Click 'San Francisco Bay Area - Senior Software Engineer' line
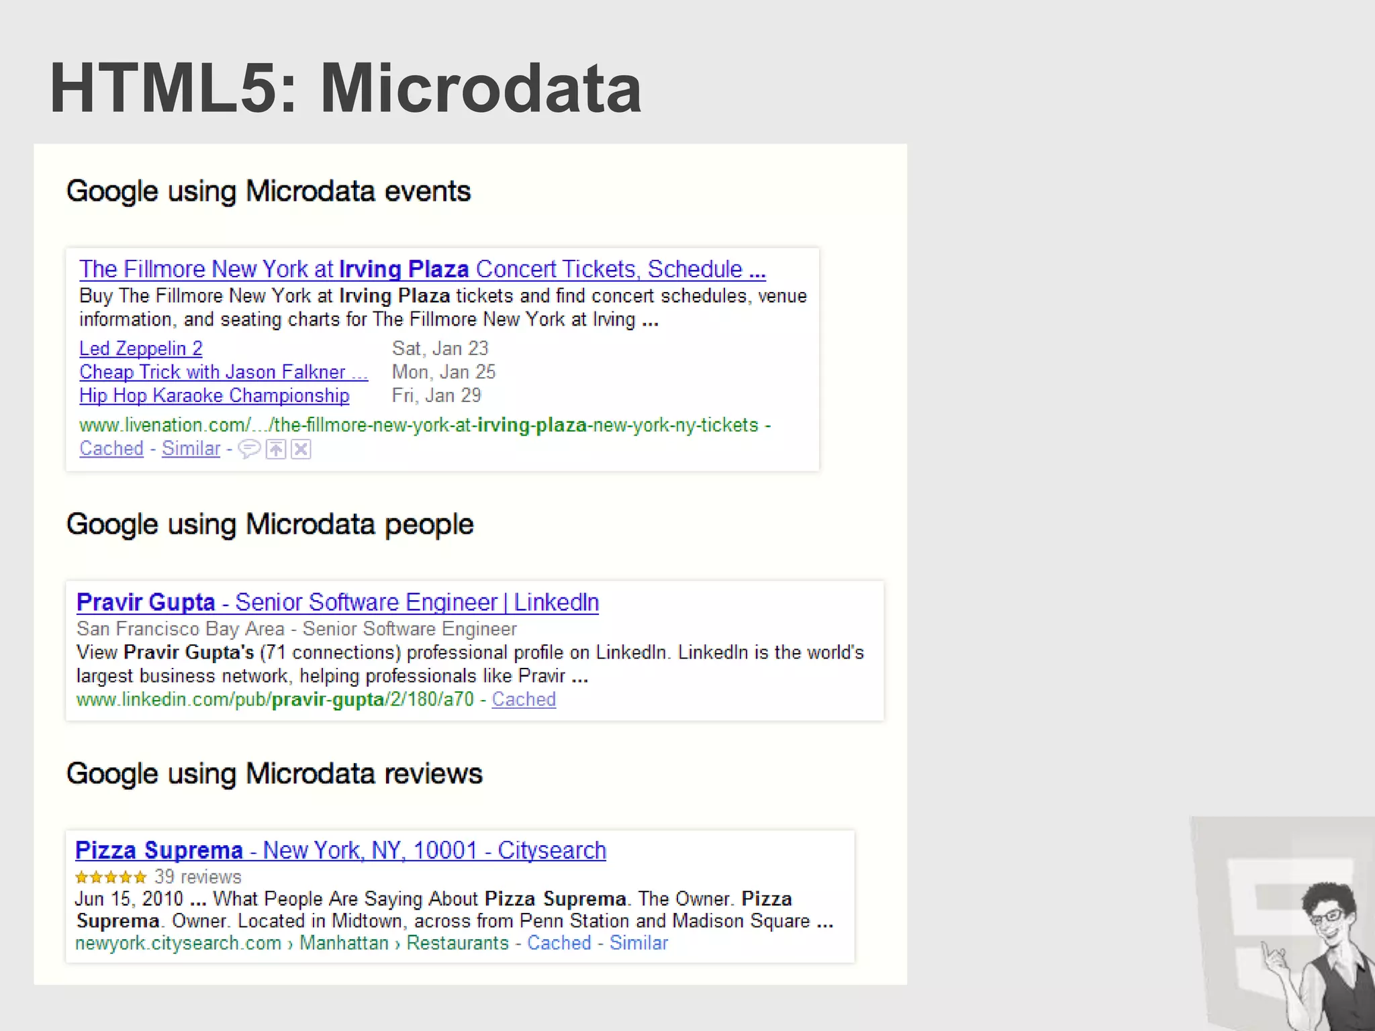The height and width of the screenshot is (1031, 1375). tap(297, 629)
